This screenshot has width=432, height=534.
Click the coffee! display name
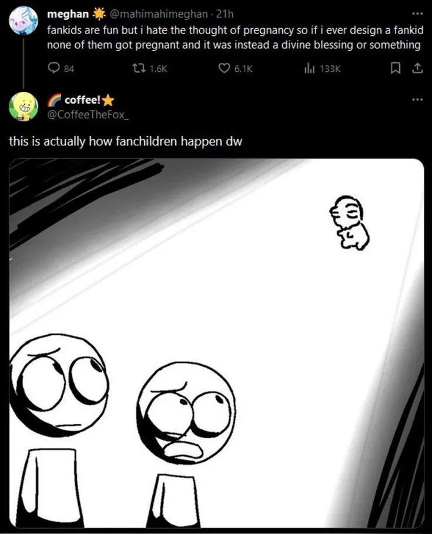tap(82, 100)
